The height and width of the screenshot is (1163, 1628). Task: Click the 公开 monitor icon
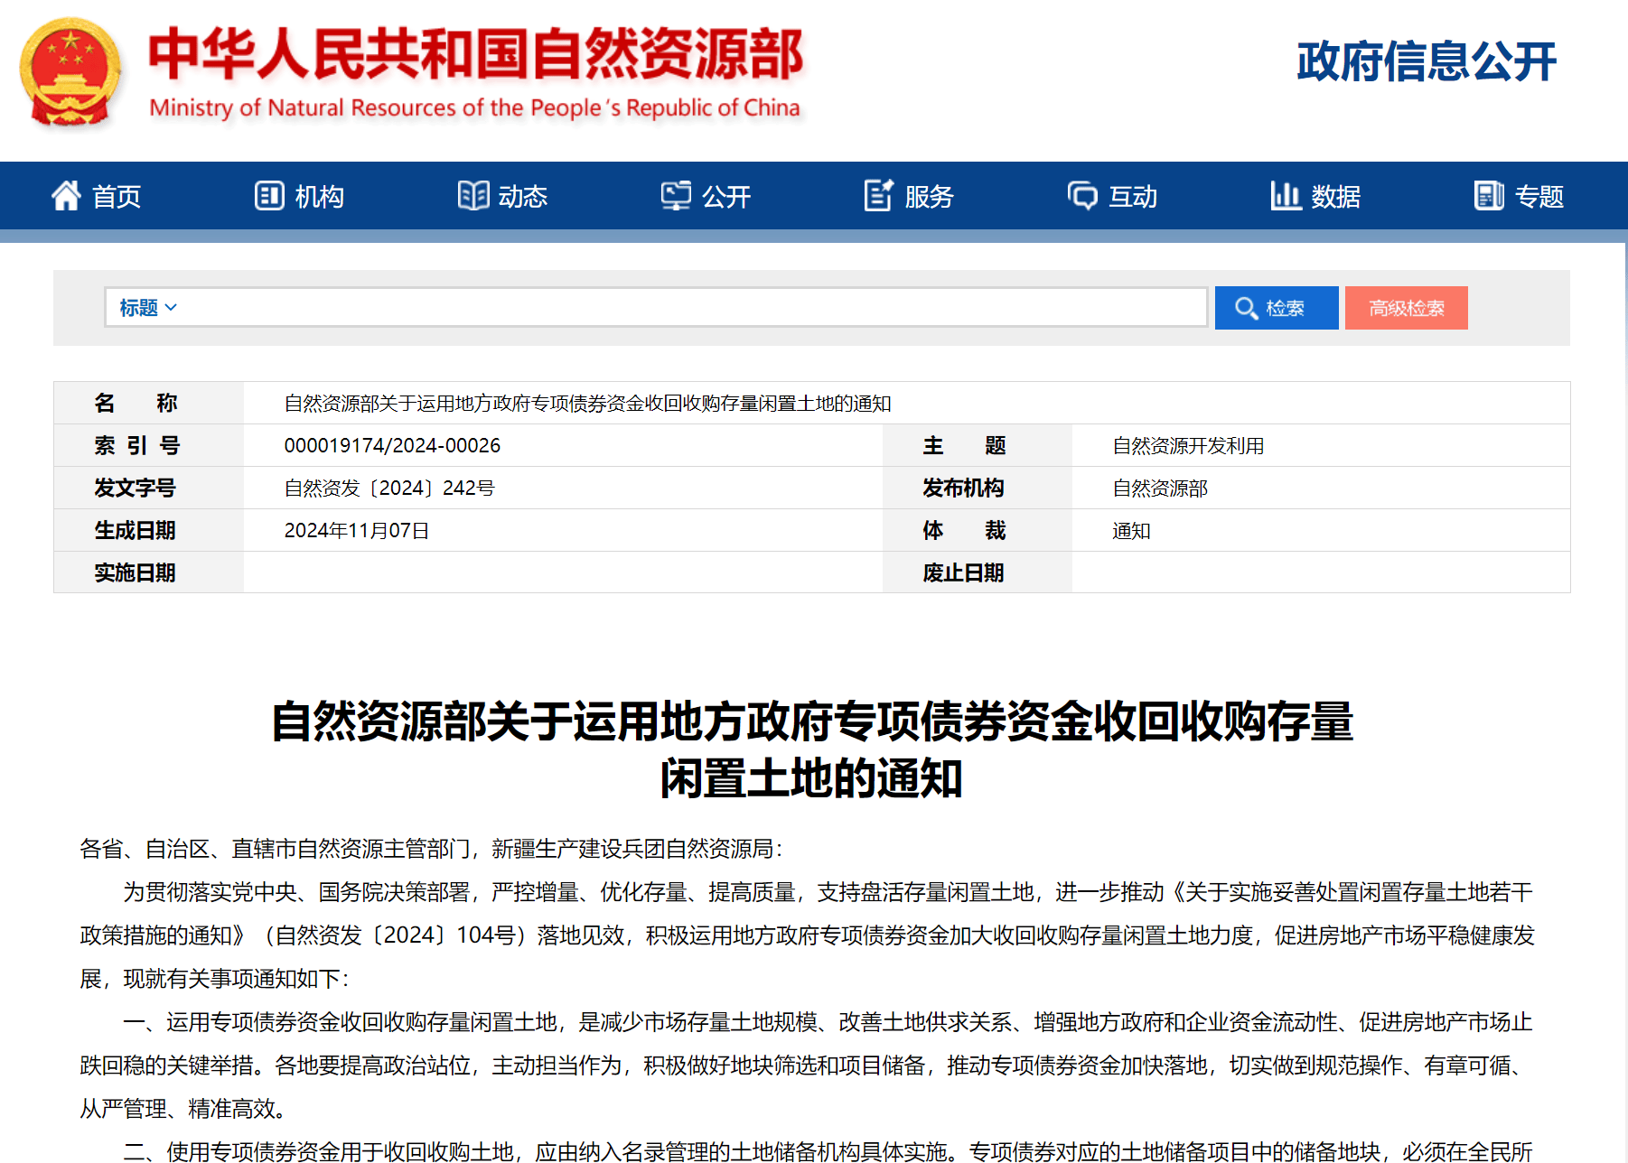pyautogui.click(x=676, y=196)
